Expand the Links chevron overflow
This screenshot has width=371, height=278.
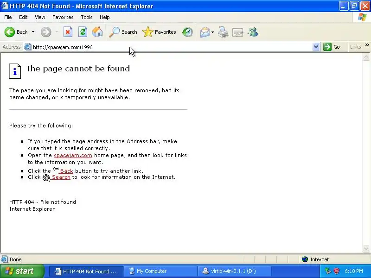point(367,44)
